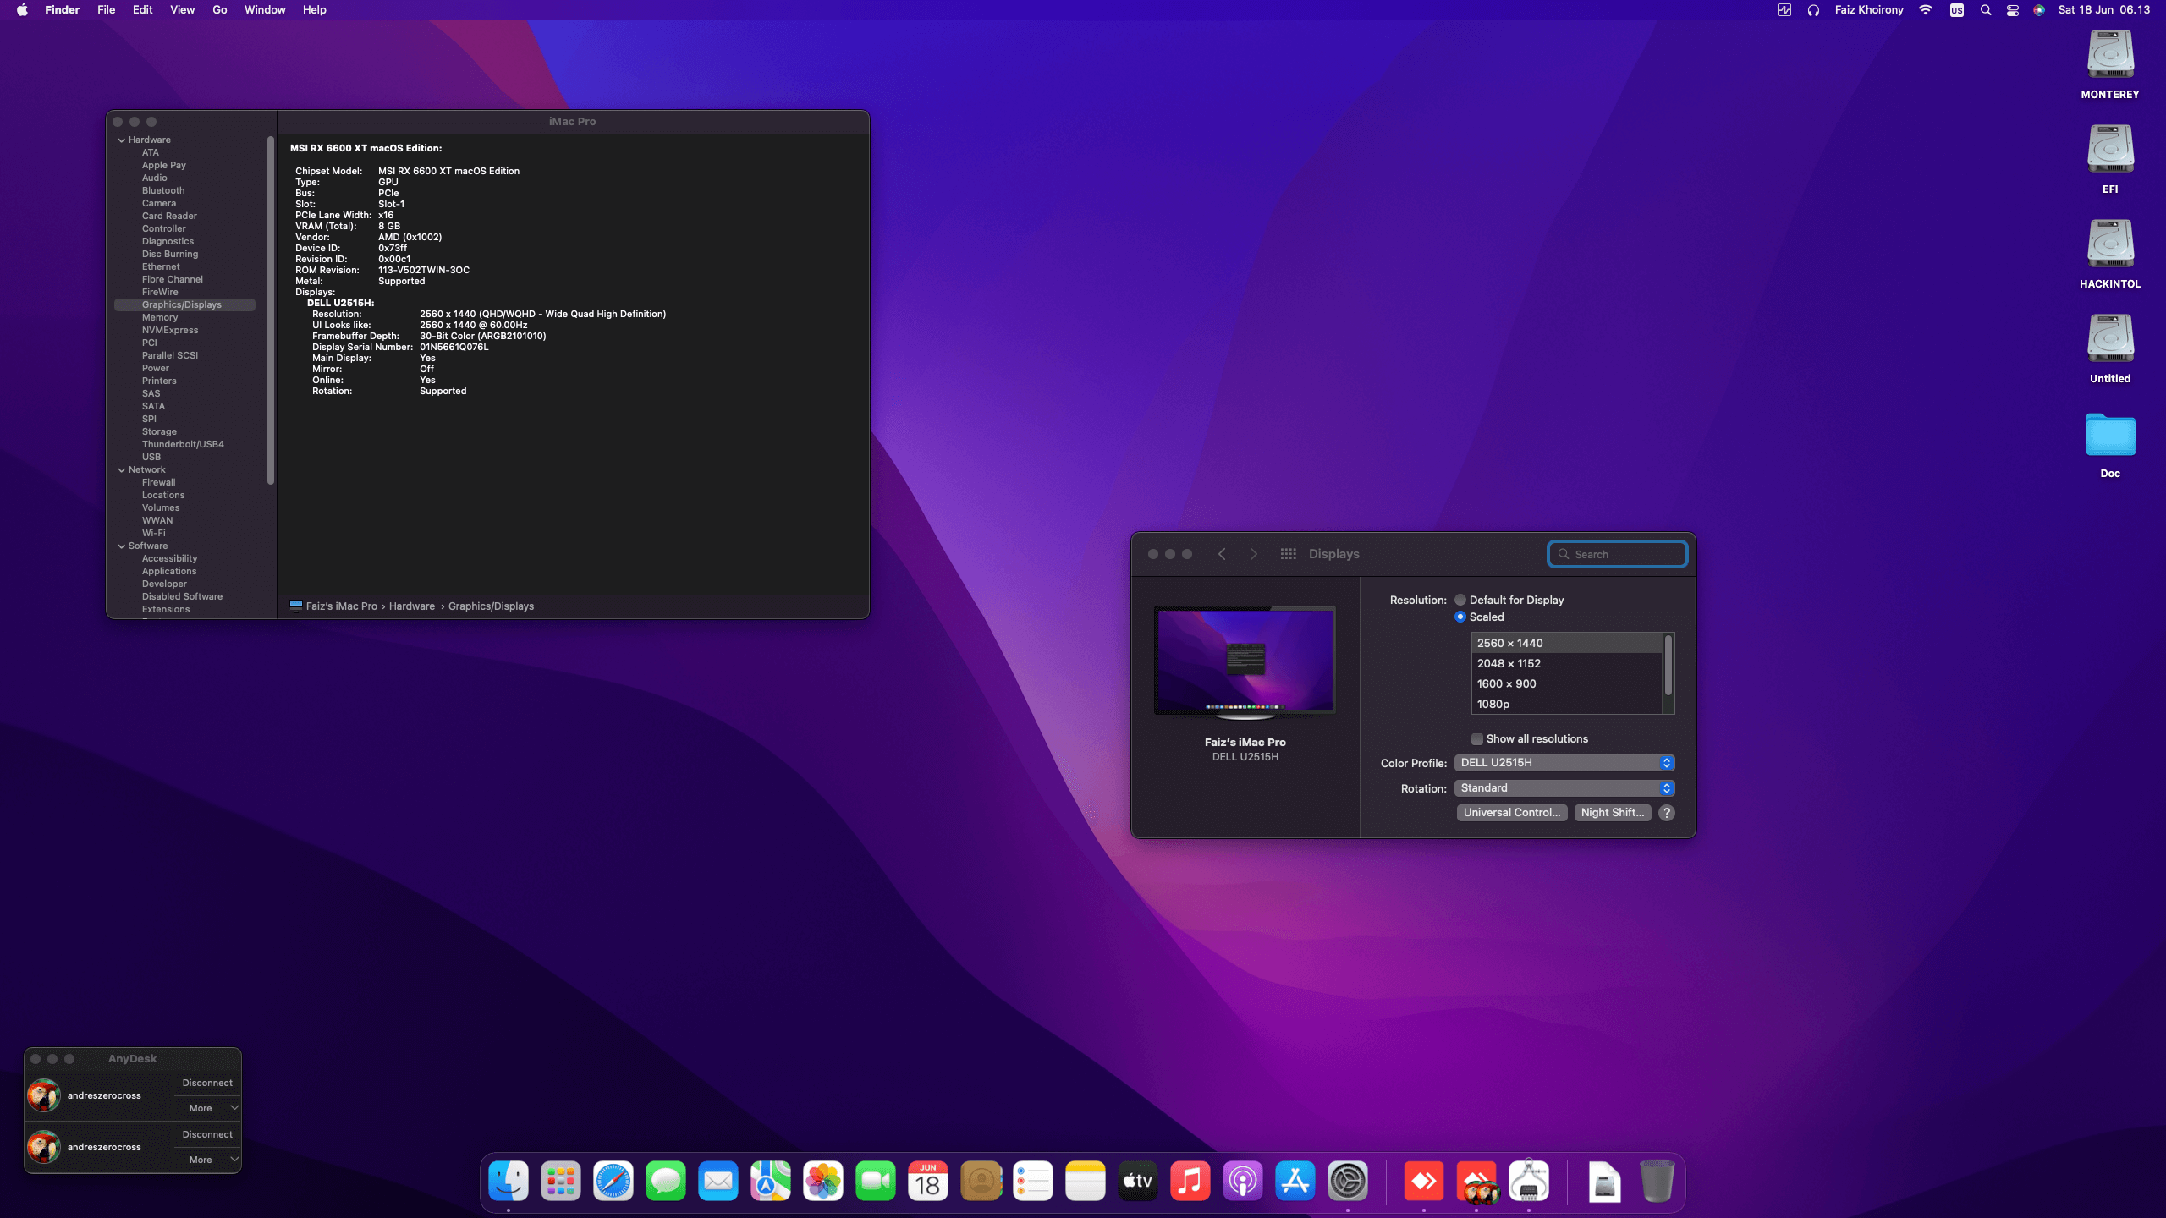Click the Search field in Displays
The height and width of the screenshot is (1218, 2166).
coord(1618,554)
